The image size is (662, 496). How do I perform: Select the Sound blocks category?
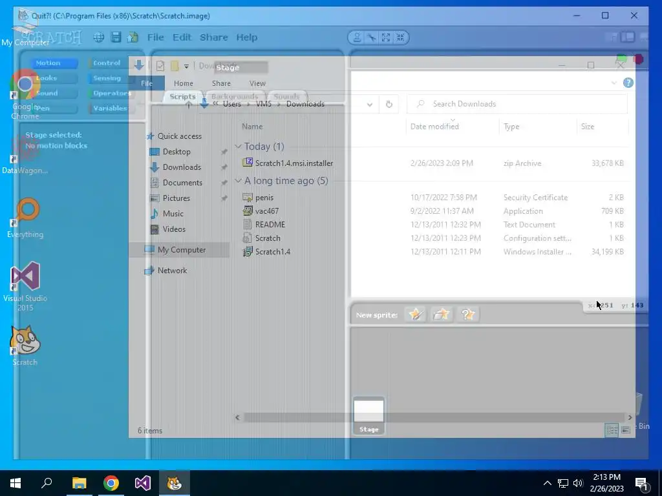click(x=54, y=93)
